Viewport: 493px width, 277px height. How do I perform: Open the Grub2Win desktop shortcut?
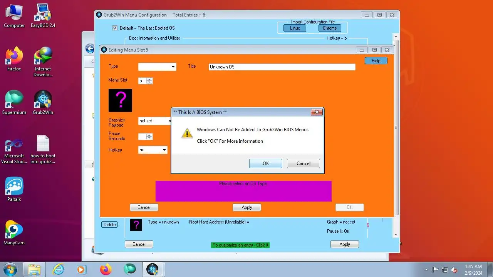(x=43, y=103)
